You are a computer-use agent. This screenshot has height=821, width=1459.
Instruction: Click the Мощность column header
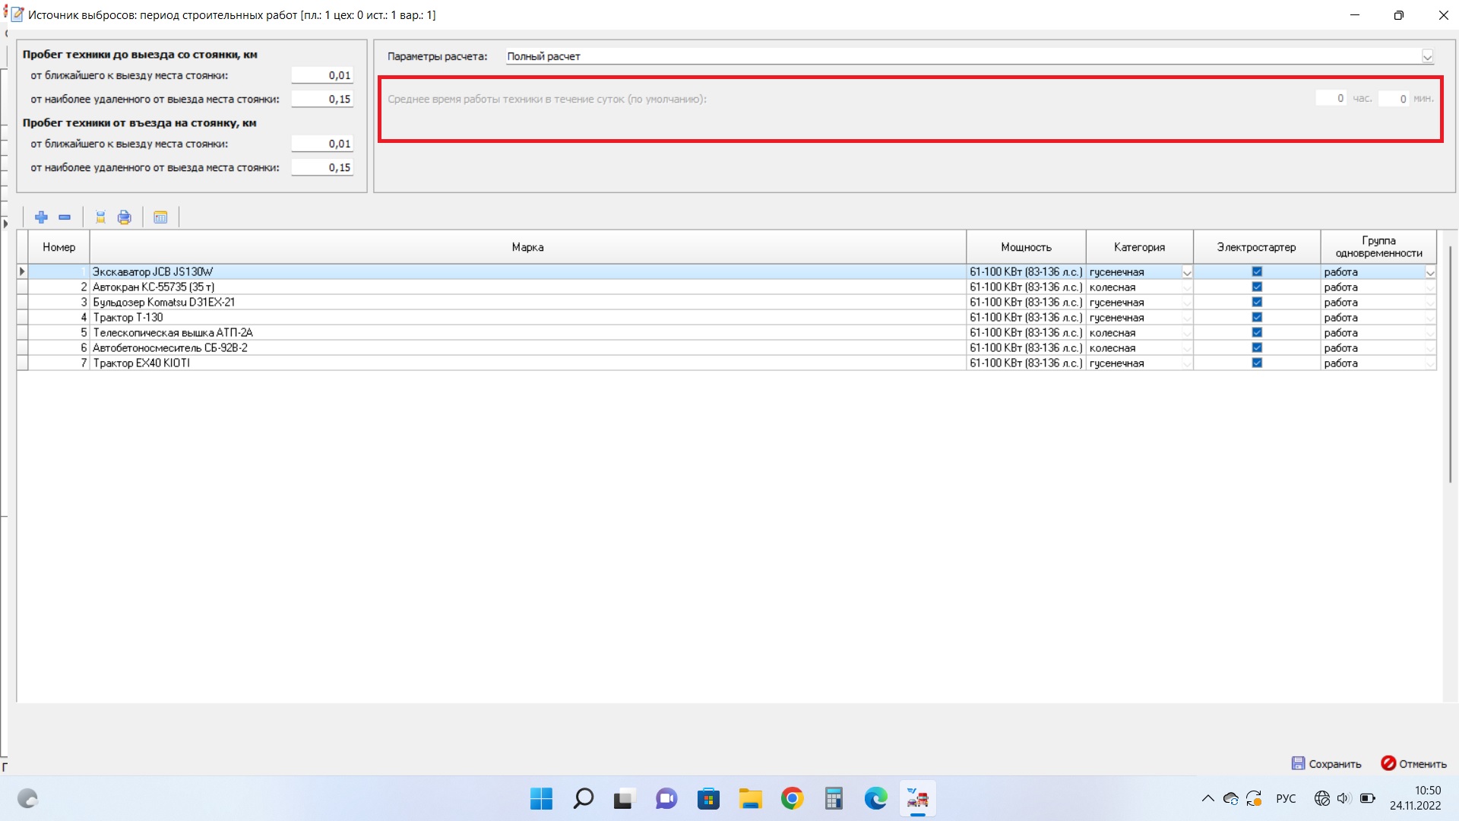point(1026,247)
